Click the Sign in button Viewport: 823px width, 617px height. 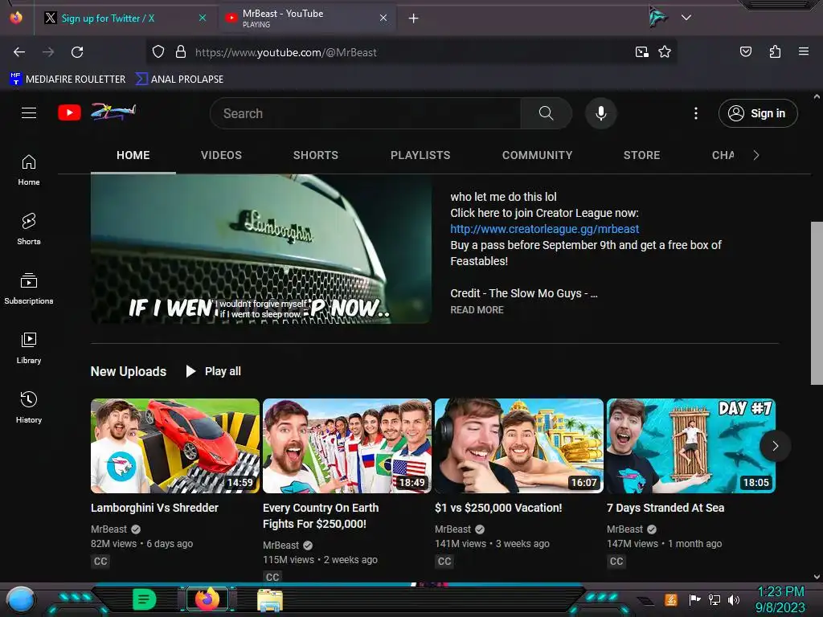pos(758,113)
